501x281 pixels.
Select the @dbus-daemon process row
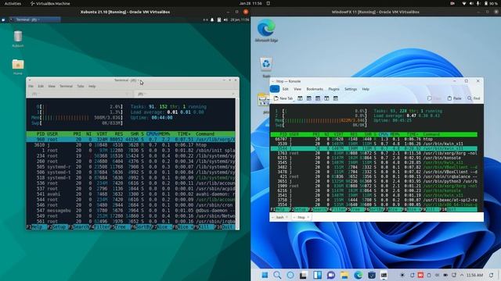click(131, 211)
